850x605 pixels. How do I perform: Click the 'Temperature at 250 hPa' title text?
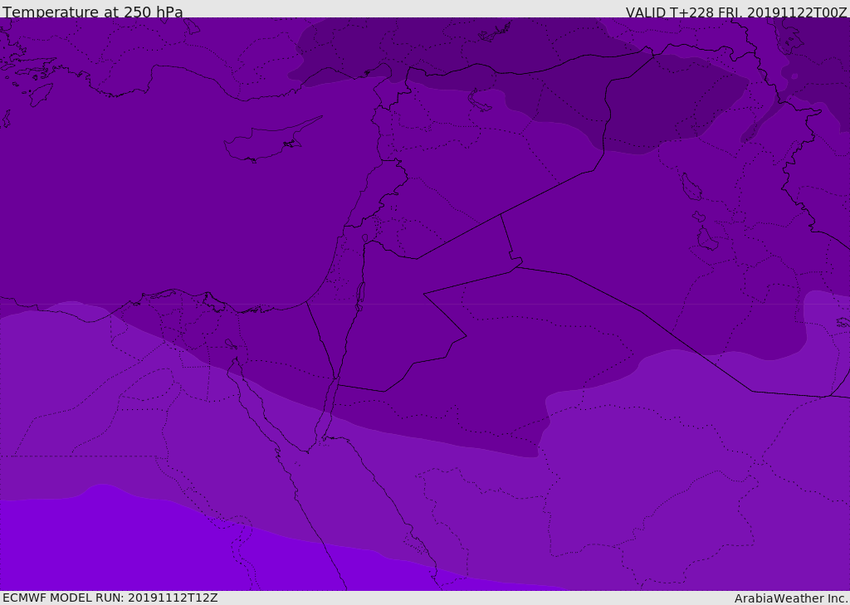pos(93,12)
